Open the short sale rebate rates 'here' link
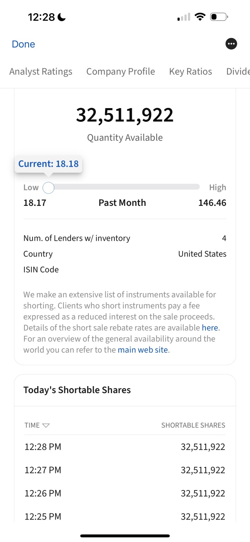Viewport: 250px width, 542px height. pyautogui.click(x=210, y=328)
